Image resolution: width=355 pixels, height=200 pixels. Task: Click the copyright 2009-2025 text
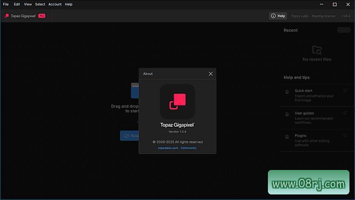[x=177, y=142]
